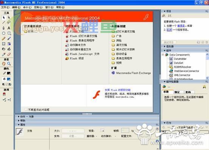Open the 广告 templates folder
The height and width of the screenshot is (150, 209).
point(116,36)
